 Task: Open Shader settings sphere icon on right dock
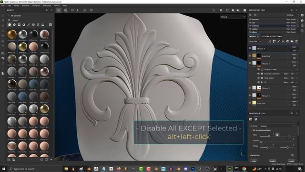[x=302, y=21]
